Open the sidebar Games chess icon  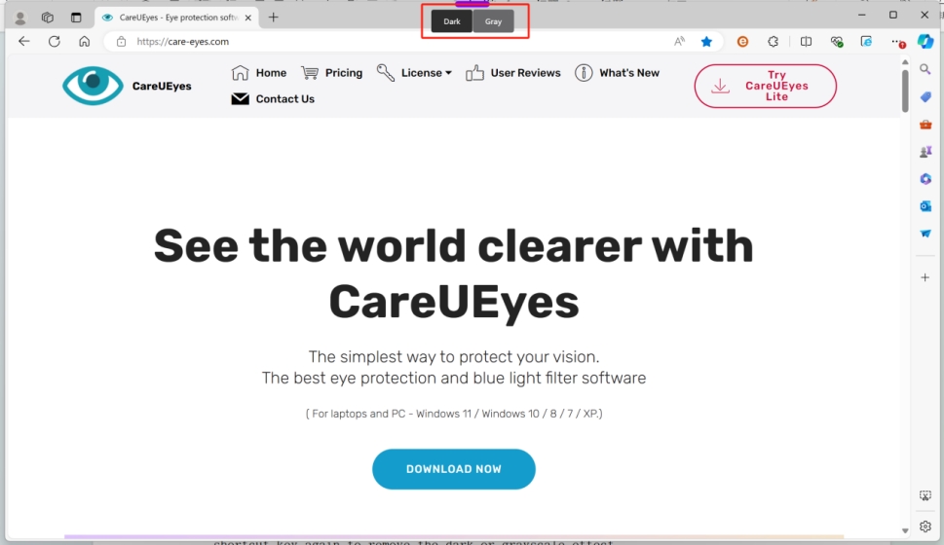click(x=925, y=152)
